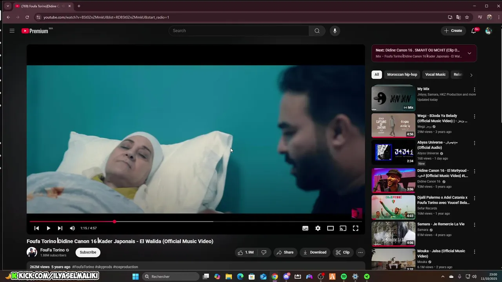The image size is (502, 282).
Task: Translate this page icon
Action: [x=458, y=17]
